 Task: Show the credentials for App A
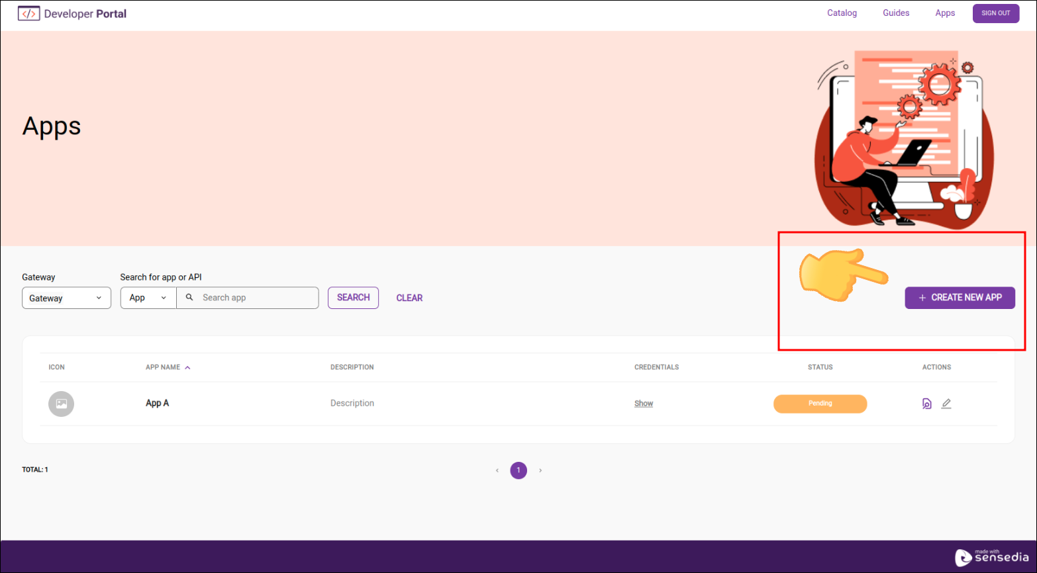pos(643,403)
